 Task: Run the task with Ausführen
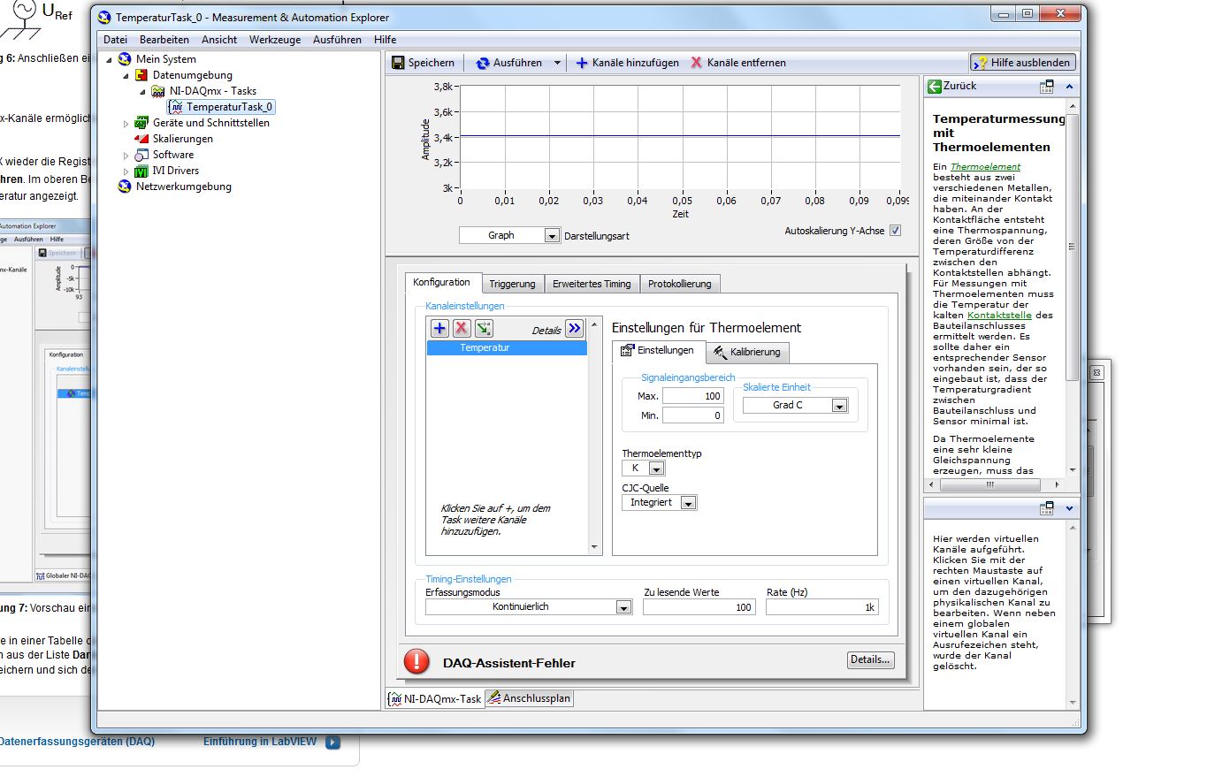coord(509,63)
